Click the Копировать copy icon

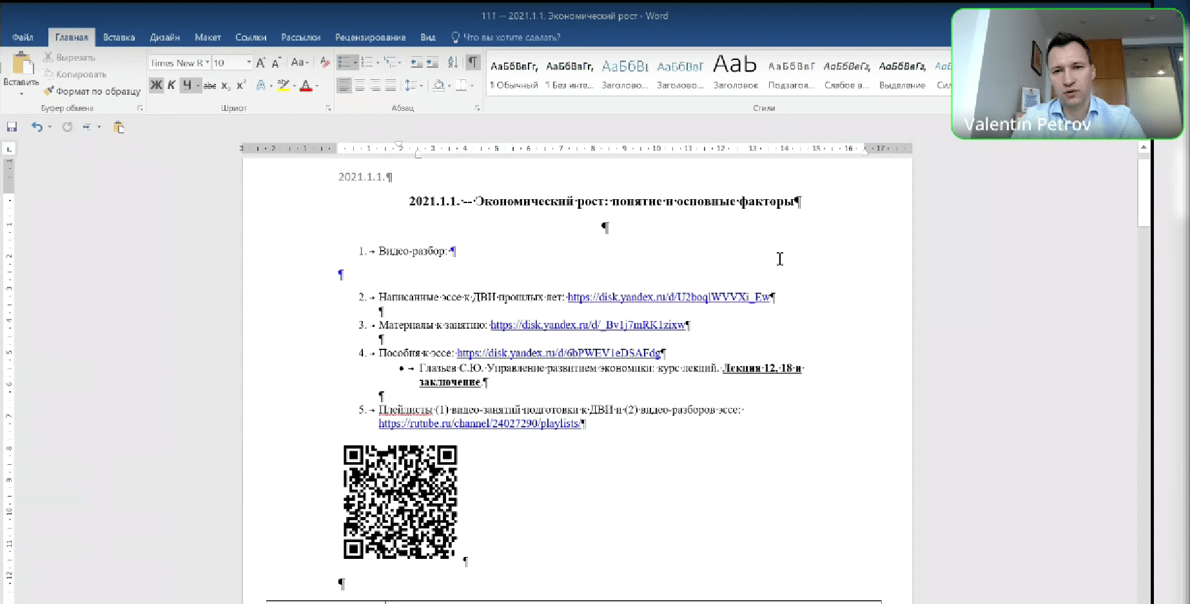click(48, 74)
